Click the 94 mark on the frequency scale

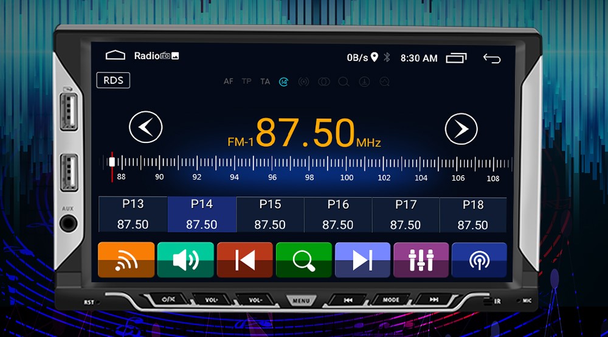click(234, 177)
